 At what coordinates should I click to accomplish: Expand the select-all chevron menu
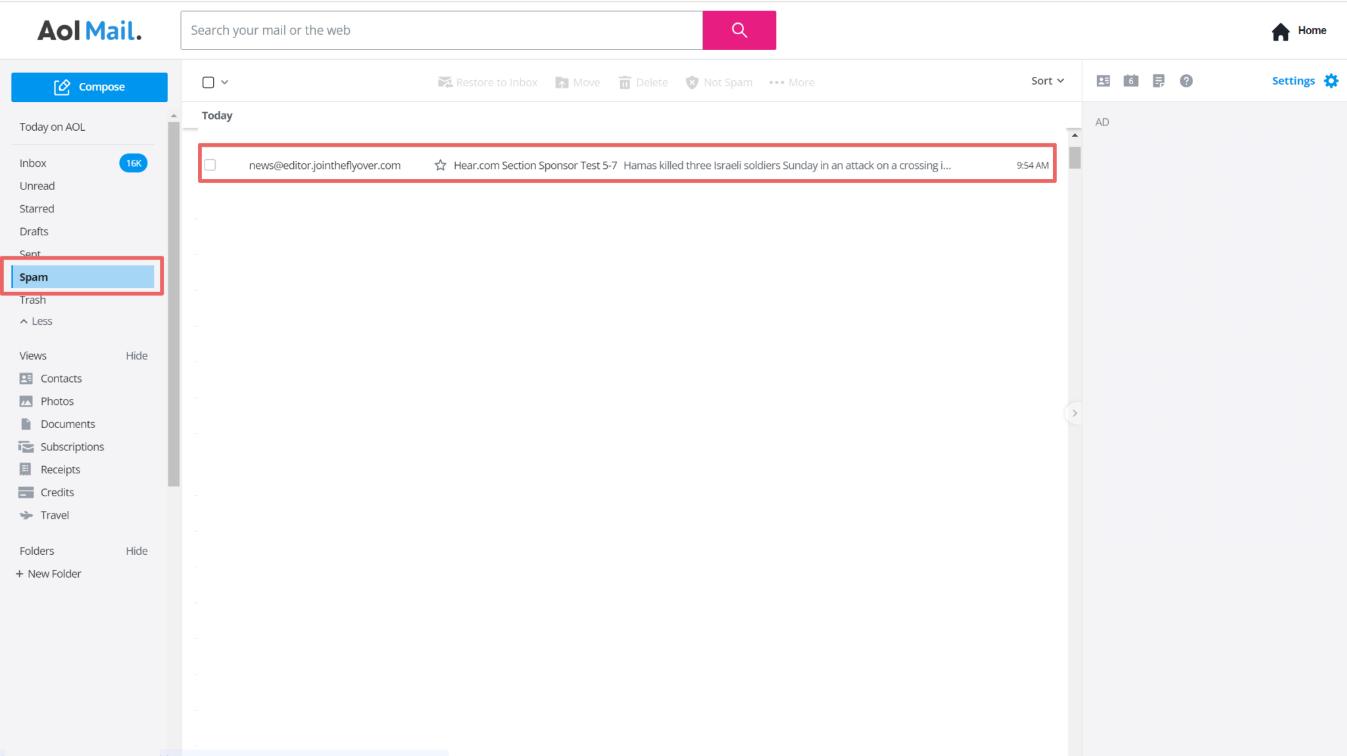click(224, 82)
